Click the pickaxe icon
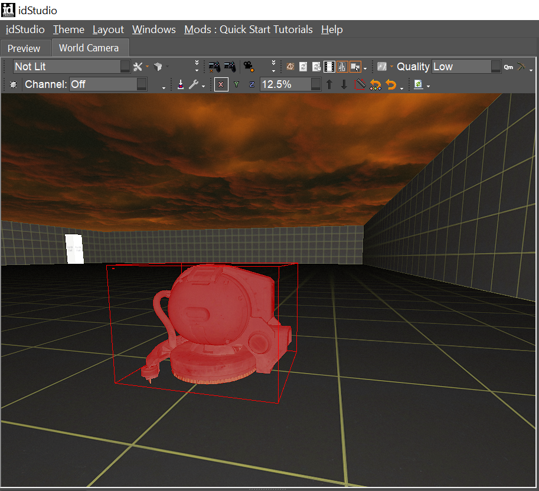The image size is (539, 491). (x=521, y=67)
